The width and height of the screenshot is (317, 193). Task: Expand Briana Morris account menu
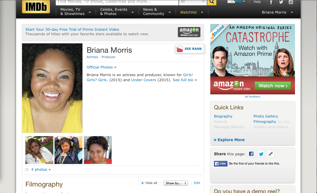point(277,12)
